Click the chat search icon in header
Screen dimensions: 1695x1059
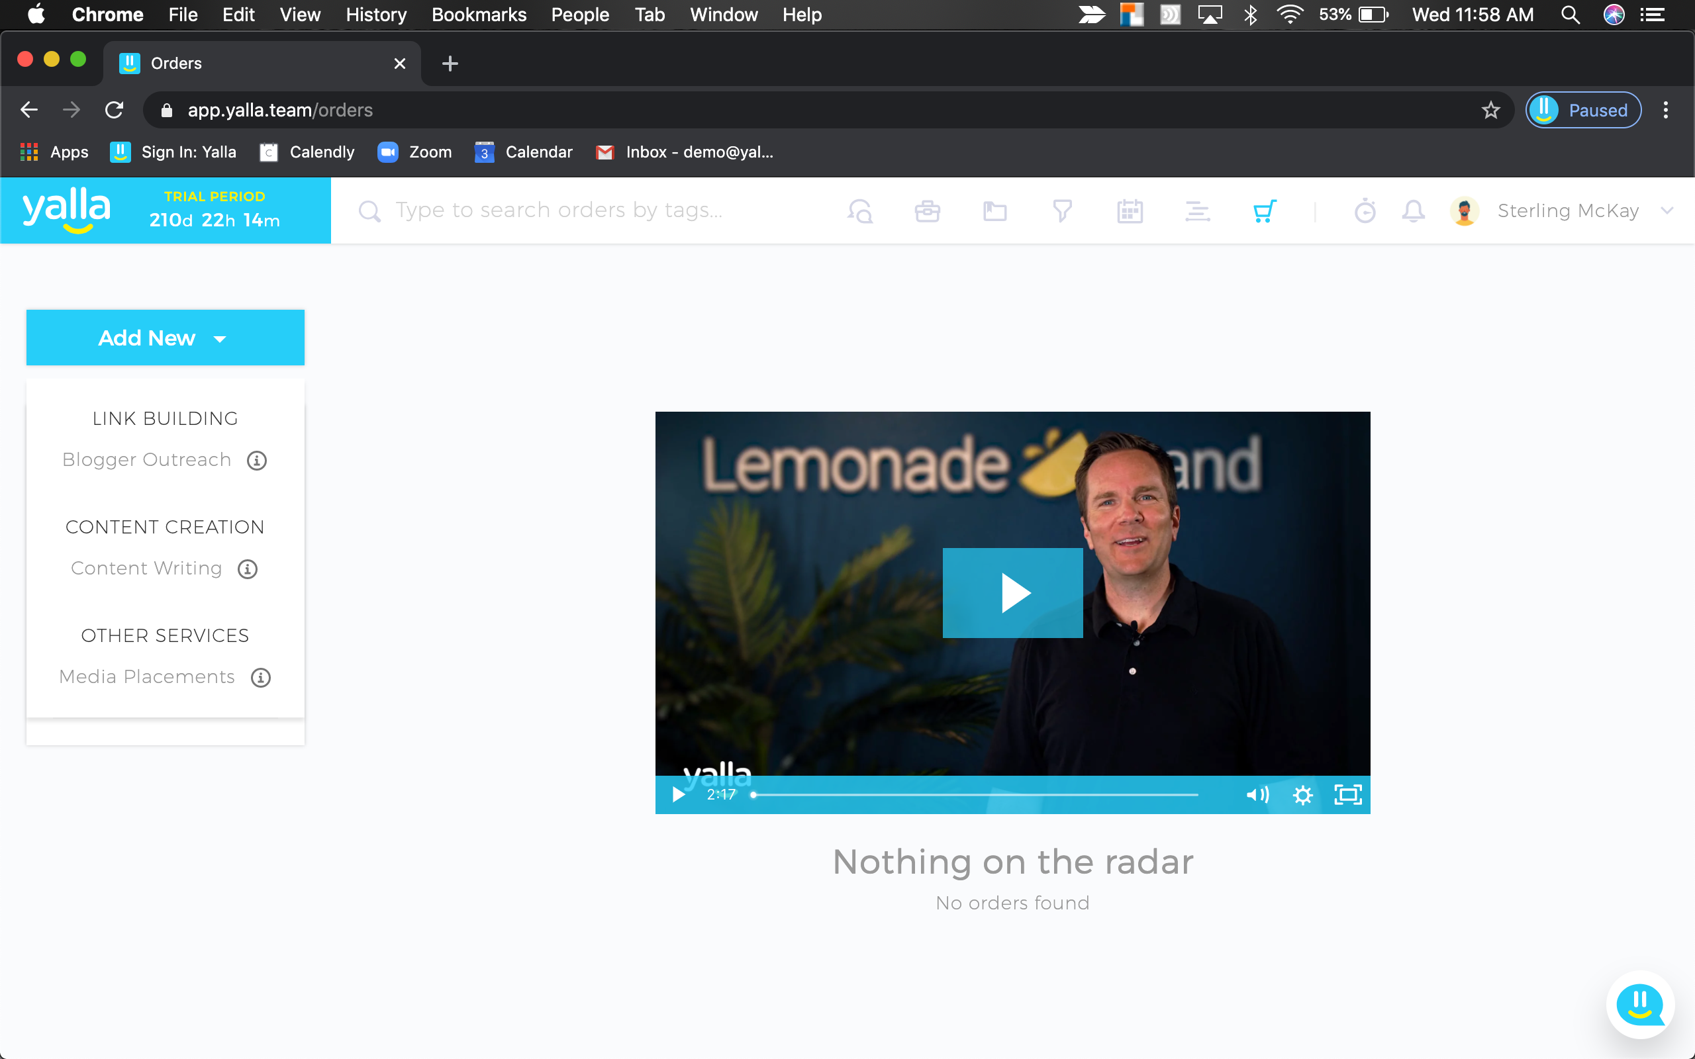[860, 211]
